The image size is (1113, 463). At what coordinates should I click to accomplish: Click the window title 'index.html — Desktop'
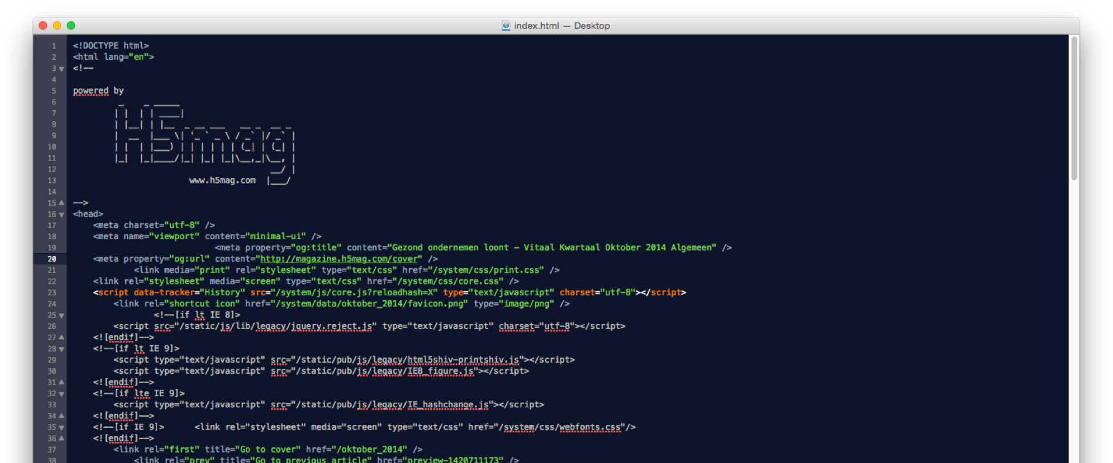click(562, 26)
